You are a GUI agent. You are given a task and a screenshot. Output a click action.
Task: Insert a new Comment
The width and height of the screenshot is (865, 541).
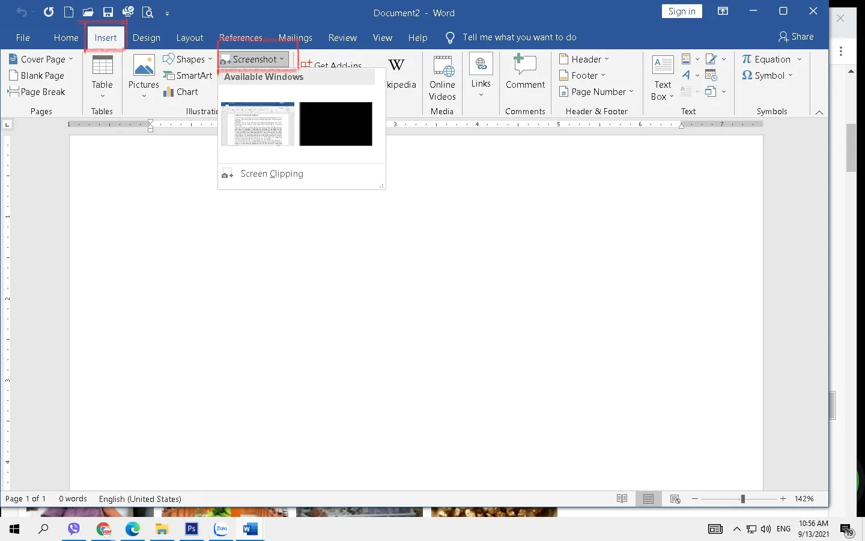[x=525, y=72]
